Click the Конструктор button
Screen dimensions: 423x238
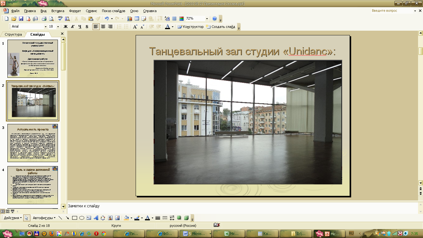190,27
